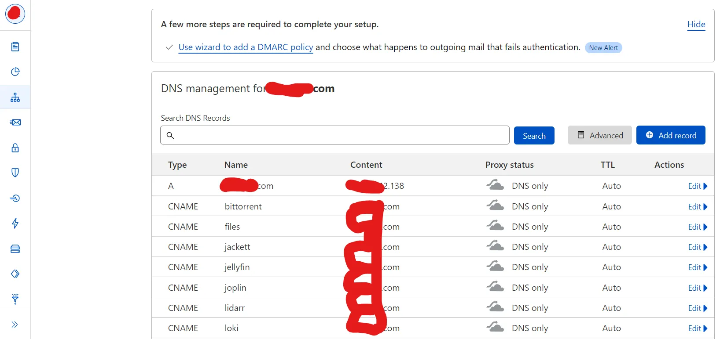Expand the sidebar with double chevron
This screenshot has width=720, height=339.
pos(15,325)
